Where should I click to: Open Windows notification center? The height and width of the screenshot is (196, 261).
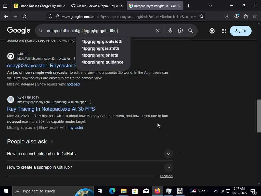coord(253,191)
